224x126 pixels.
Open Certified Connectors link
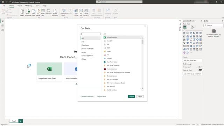tap(87, 97)
